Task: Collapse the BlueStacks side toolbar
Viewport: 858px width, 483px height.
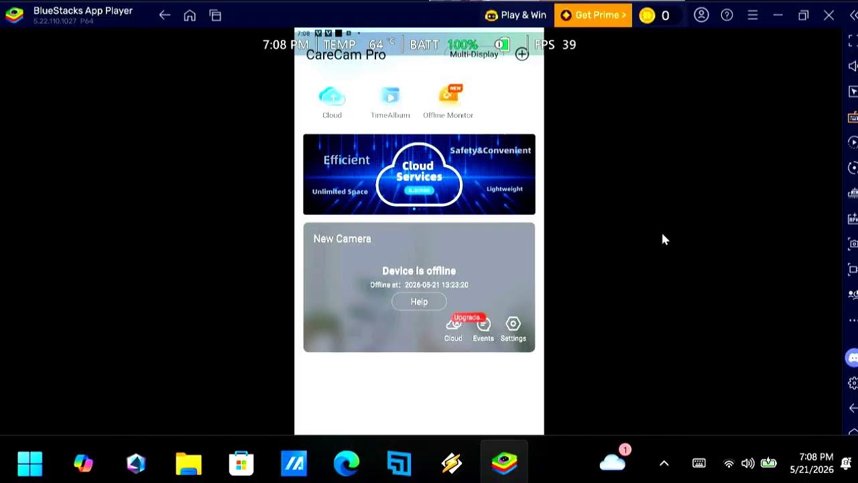Action: (853, 15)
